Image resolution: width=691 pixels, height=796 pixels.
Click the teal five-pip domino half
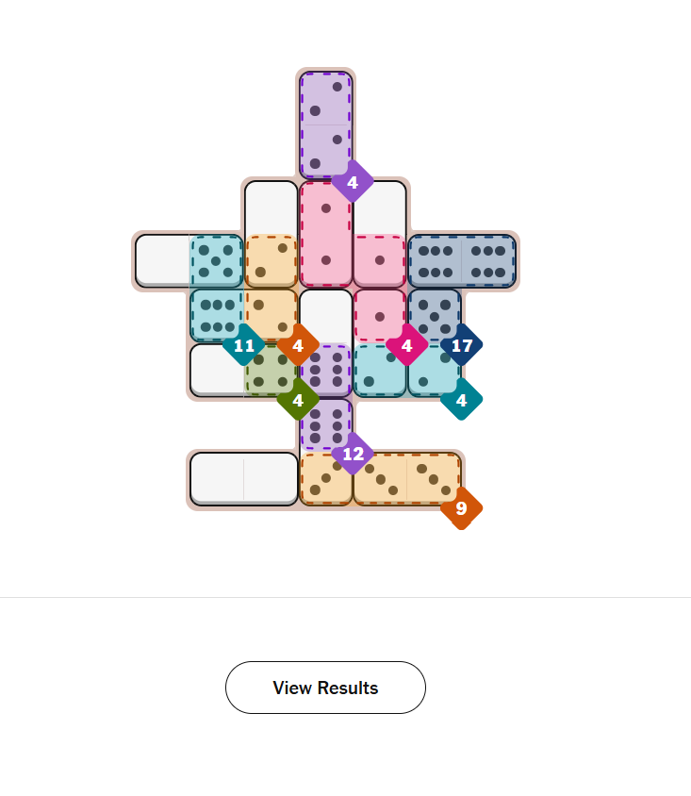[x=217, y=261]
